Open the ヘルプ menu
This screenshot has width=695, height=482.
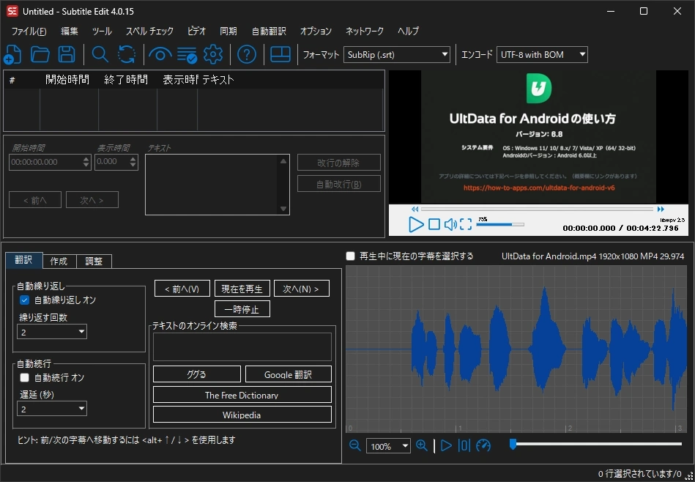coord(408,31)
